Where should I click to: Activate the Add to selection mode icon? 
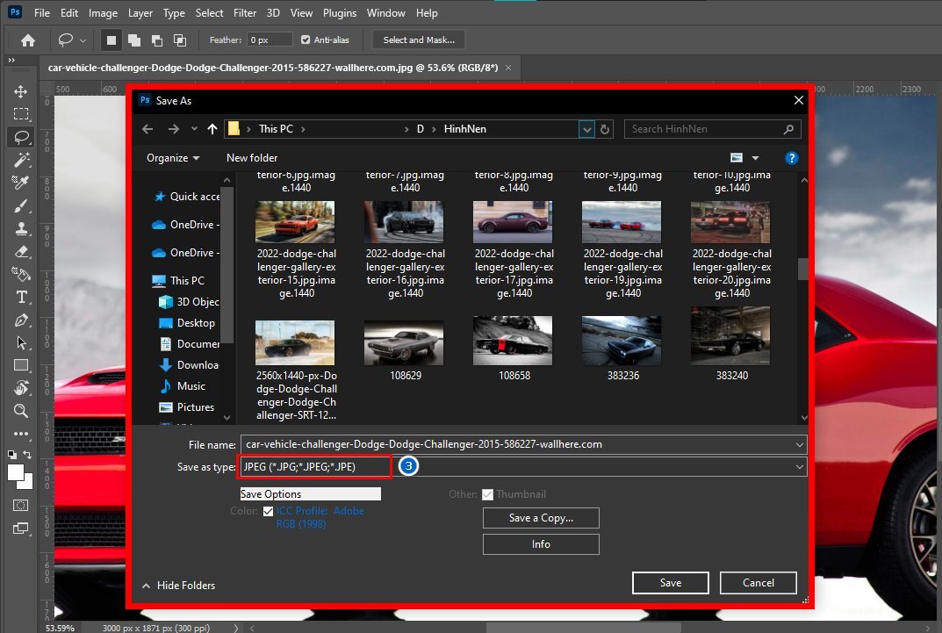[x=133, y=40]
